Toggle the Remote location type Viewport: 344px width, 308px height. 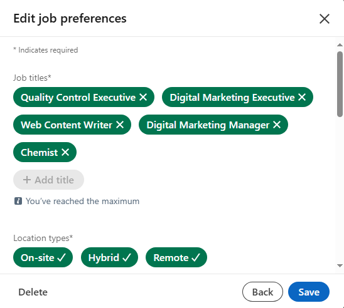[176, 257]
